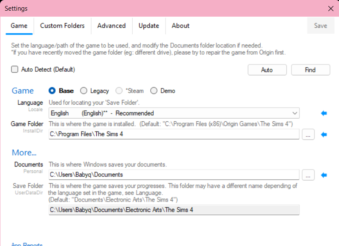
Task: Click the 'InstallDir' caption under Game Folder
Action: [x=33, y=131]
